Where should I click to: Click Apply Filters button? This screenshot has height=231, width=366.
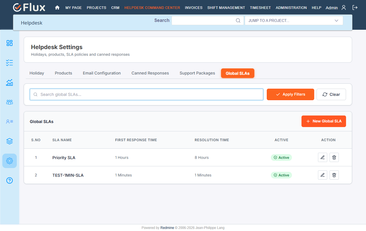(x=290, y=94)
